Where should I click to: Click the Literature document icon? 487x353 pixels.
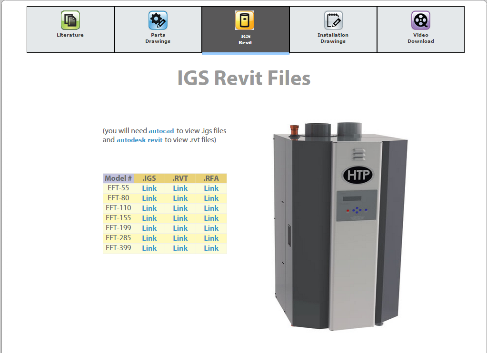[70, 21]
